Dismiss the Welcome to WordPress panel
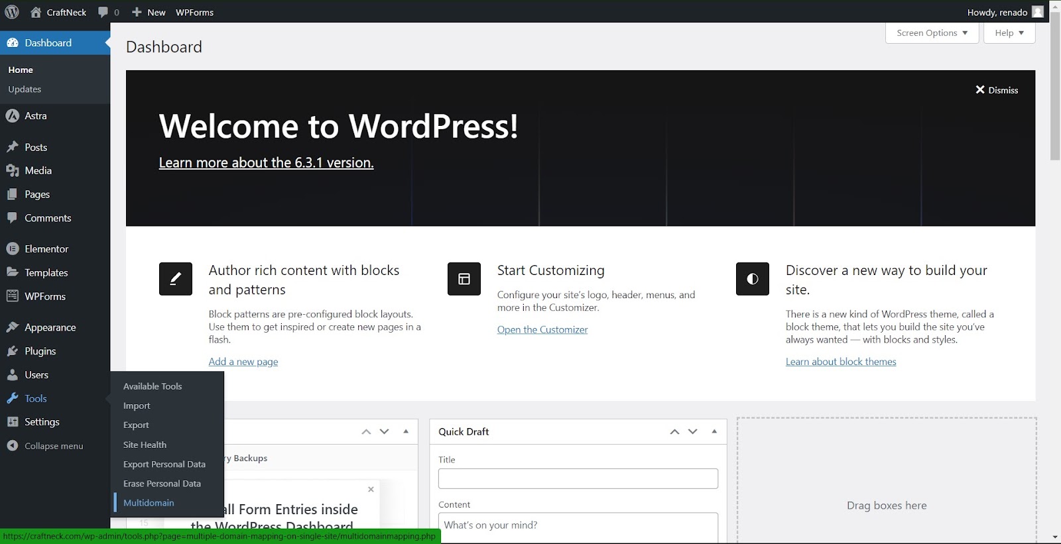Image resolution: width=1061 pixels, height=544 pixels. pos(997,90)
